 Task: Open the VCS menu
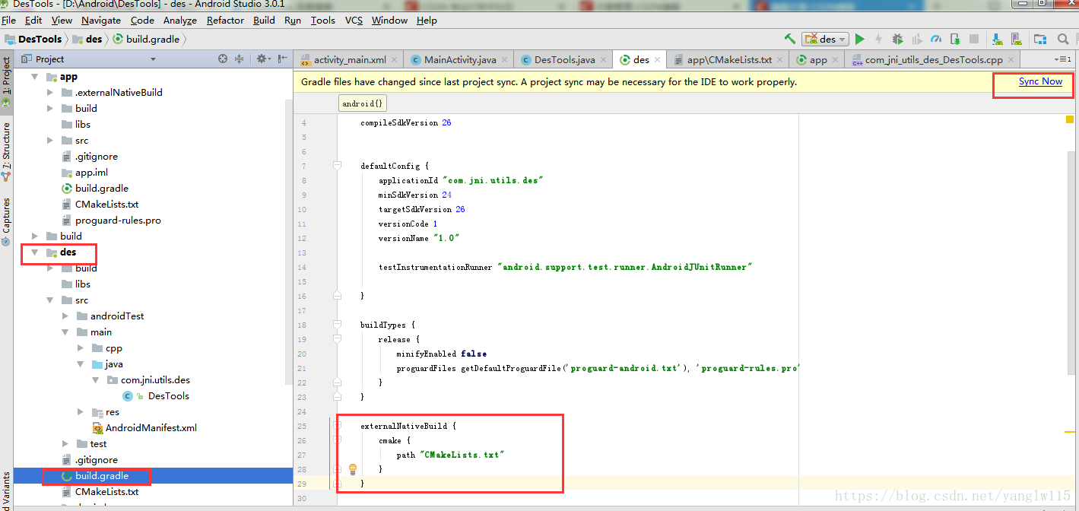tap(354, 21)
